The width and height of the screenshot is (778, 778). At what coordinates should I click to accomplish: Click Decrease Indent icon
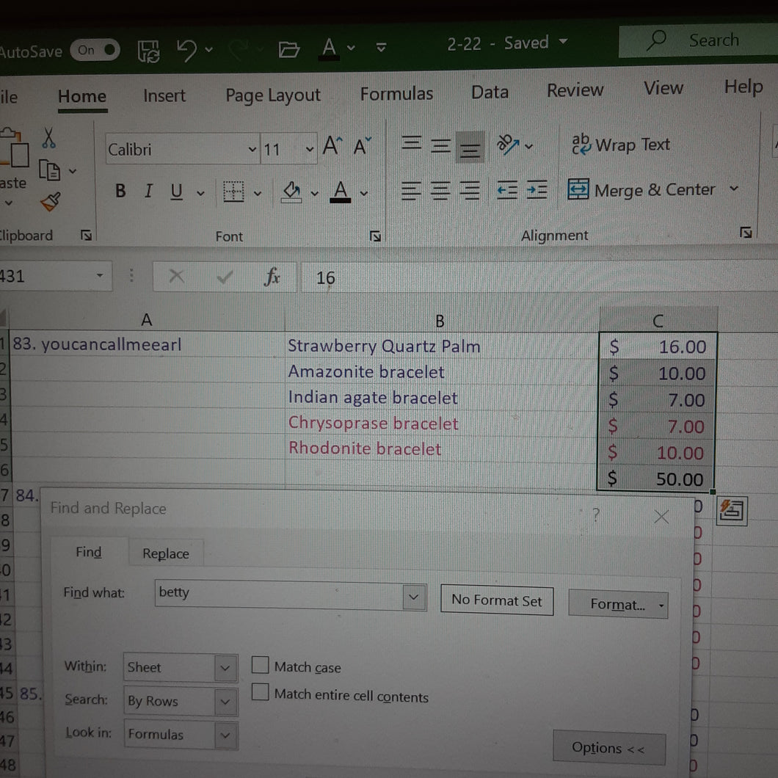[x=507, y=190]
